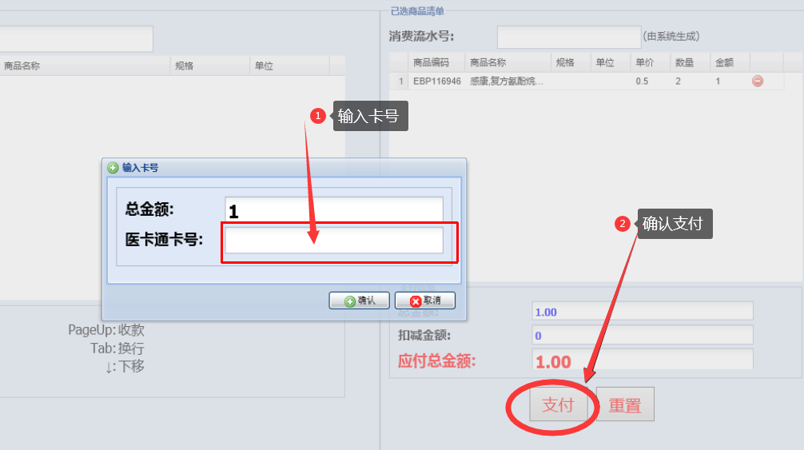The width and height of the screenshot is (804, 450).
Task: Click the 应付总金额 field showing 1.00
Action: (x=643, y=360)
